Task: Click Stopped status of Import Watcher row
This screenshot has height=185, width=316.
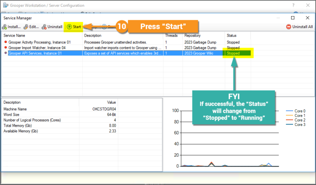Action: click(x=233, y=48)
